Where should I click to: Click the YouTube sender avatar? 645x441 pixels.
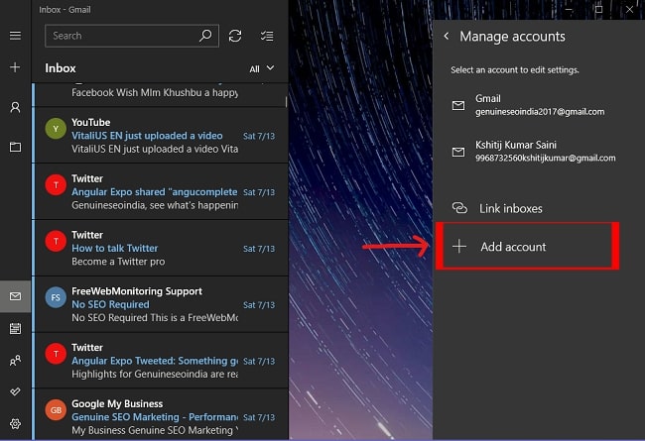pos(56,129)
